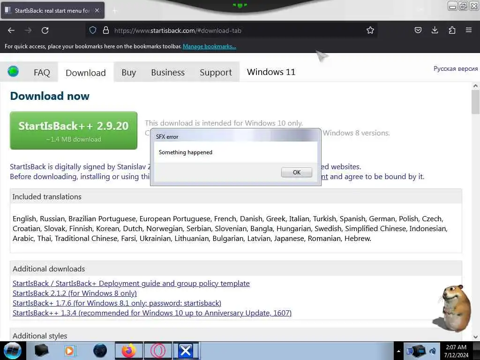Open the dark globe taskbar icon

(100, 351)
